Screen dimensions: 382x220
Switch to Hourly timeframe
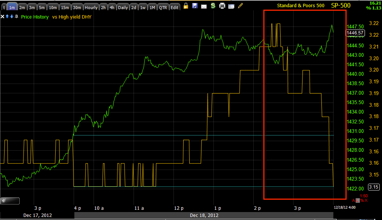(x=91, y=8)
